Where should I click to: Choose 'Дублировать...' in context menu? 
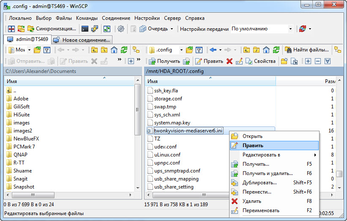pyautogui.click(x=274, y=183)
